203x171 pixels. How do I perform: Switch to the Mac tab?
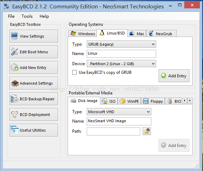[x=137, y=34]
